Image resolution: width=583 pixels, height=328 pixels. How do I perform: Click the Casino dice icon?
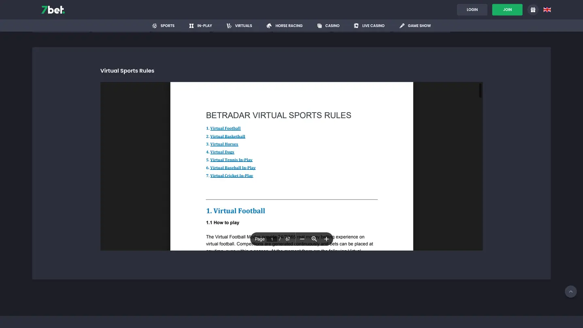click(319, 26)
